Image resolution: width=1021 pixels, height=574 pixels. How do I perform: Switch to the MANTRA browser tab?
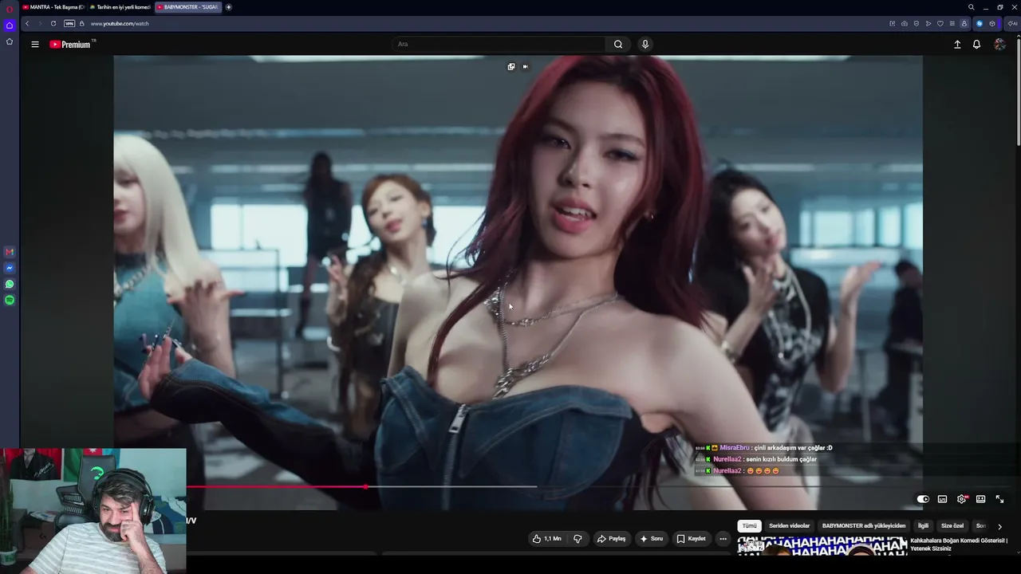tap(54, 7)
